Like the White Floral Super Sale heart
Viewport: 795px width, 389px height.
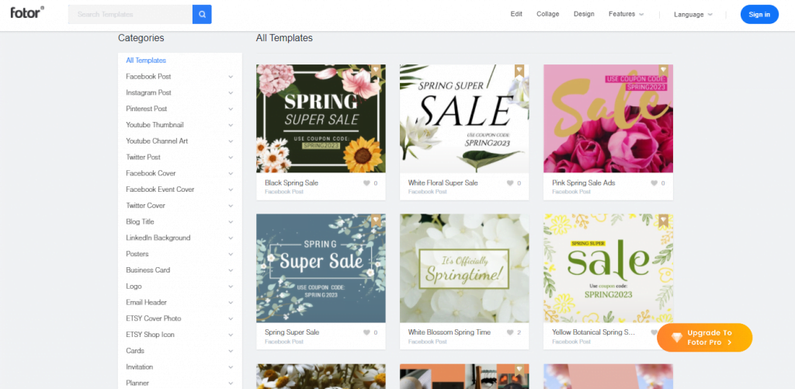[x=510, y=183]
